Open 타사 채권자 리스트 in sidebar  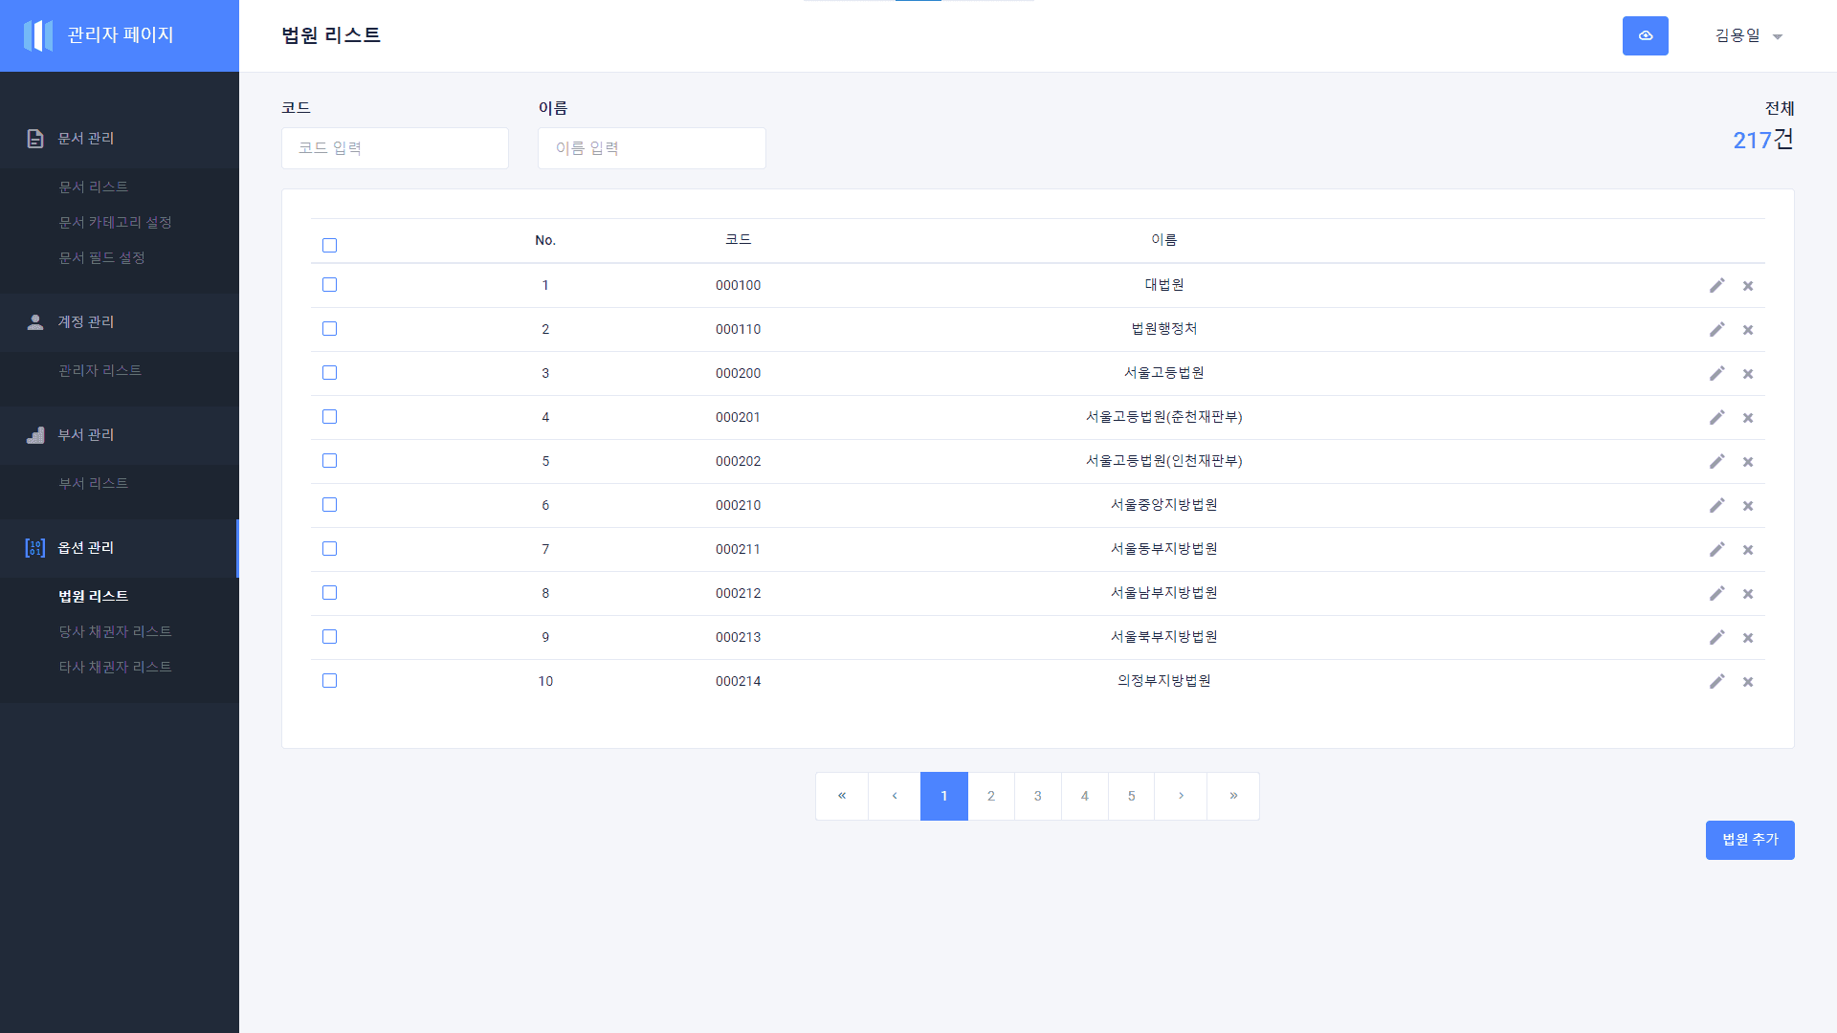(115, 667)
